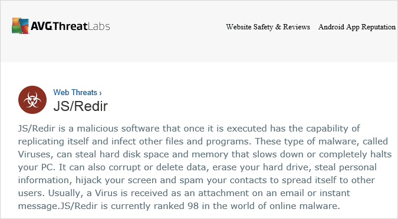Click the number 98 in the ranking sentence

point(193,206)
